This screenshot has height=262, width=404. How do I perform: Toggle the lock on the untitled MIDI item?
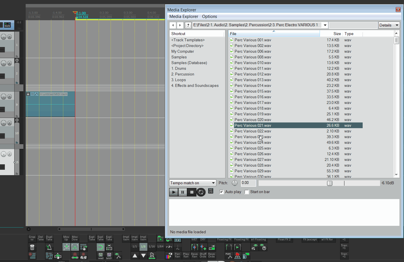pos(28,94)
